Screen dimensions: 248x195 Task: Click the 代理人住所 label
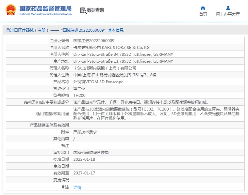point(59,75)
